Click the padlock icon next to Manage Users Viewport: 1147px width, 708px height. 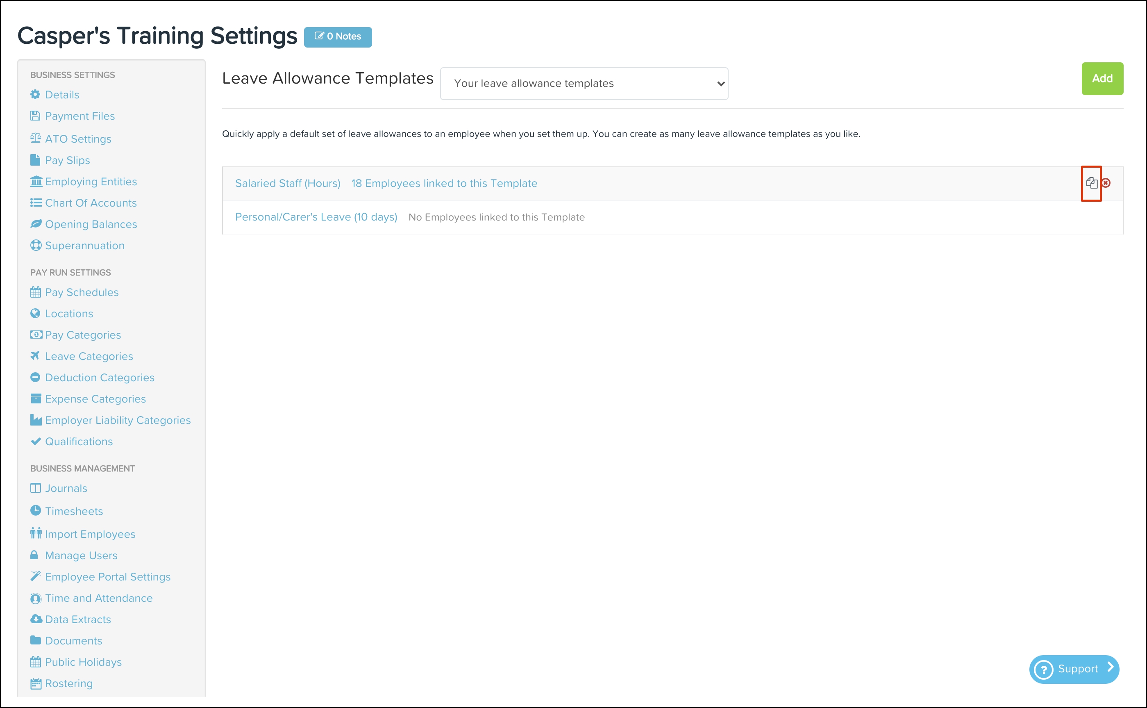(x=34, y=555)
